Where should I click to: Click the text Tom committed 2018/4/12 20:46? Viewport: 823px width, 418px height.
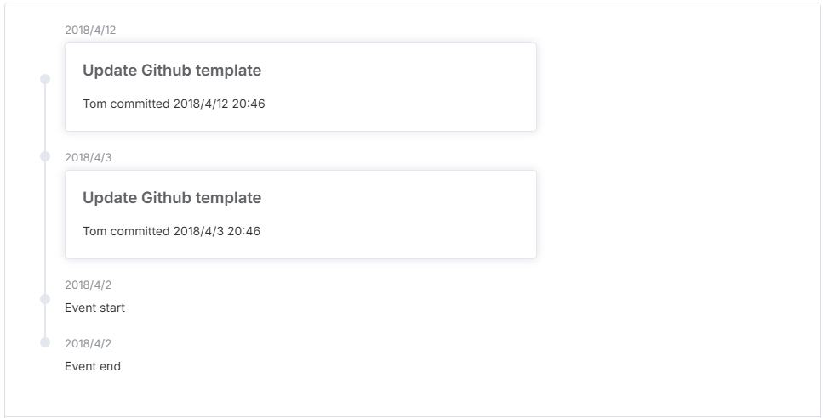174,104
